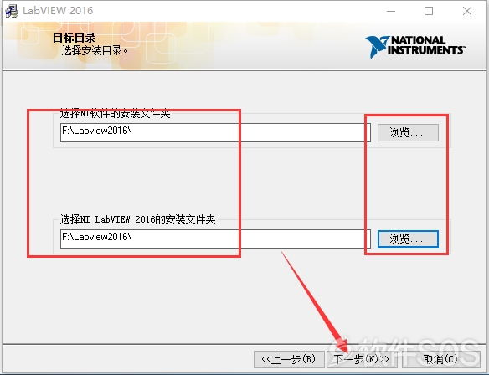Click the National Instruments eagle emblem

377,47
